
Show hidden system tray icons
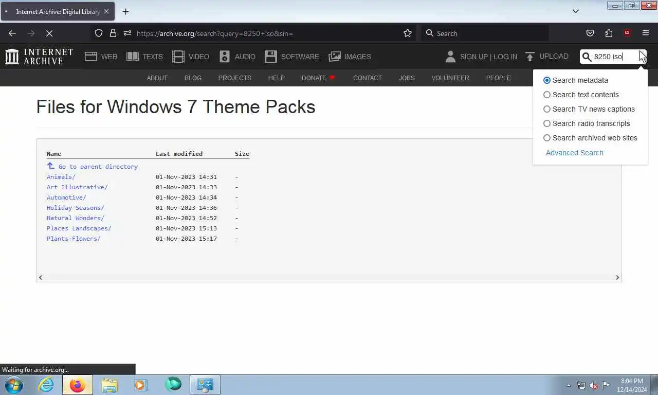pyautogui.click(x=569, y=385)
